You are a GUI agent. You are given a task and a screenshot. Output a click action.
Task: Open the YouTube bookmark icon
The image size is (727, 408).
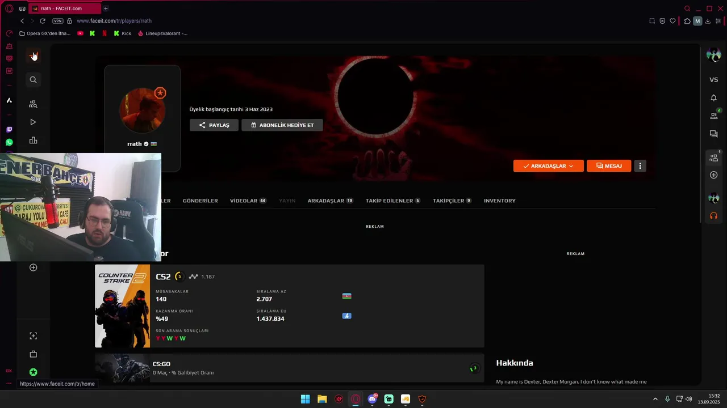(x=80, y=33)
